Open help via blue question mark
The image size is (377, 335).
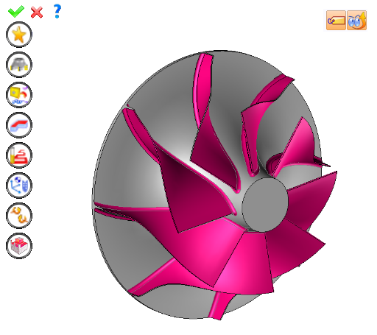tap(57, 11)
